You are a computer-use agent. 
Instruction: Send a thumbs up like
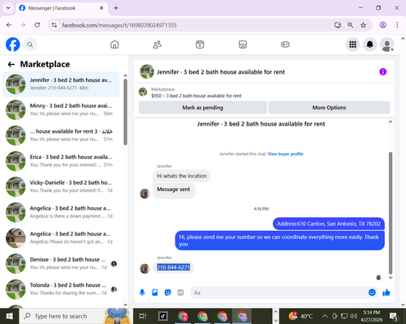tap(387, 292)
